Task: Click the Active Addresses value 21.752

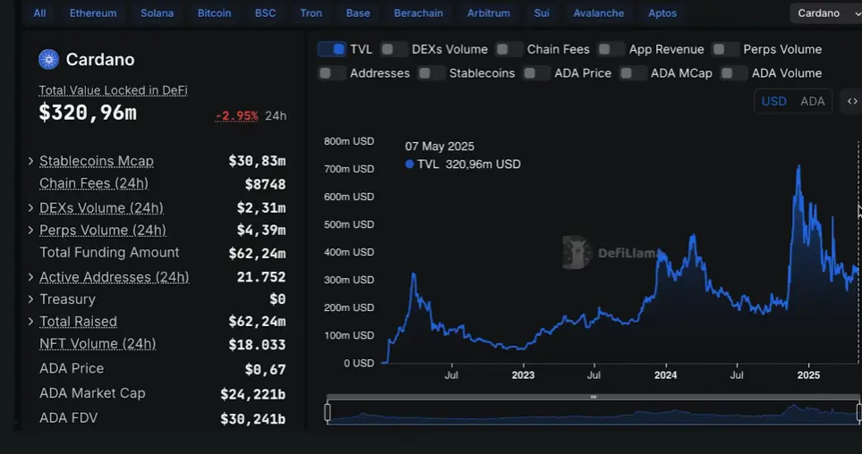Action: pyautogui.click(x=261, y=277)
